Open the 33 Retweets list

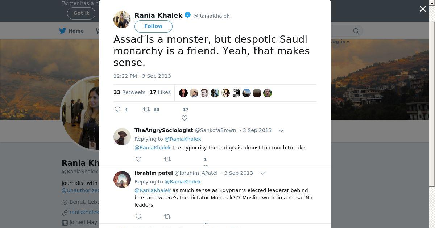(129, 92)
